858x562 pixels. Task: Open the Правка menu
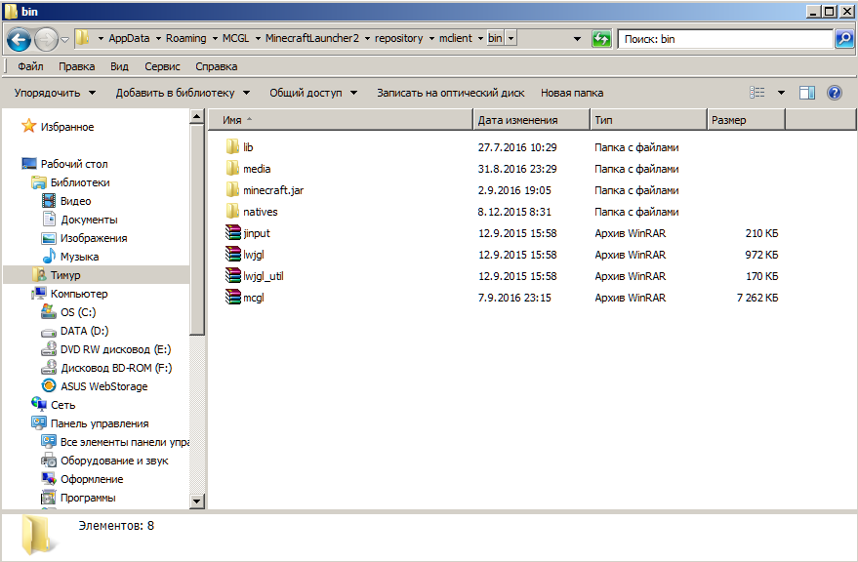[76, 66]
